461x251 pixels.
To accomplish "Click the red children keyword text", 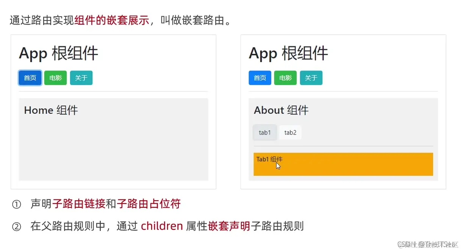I will coord(162,226).
